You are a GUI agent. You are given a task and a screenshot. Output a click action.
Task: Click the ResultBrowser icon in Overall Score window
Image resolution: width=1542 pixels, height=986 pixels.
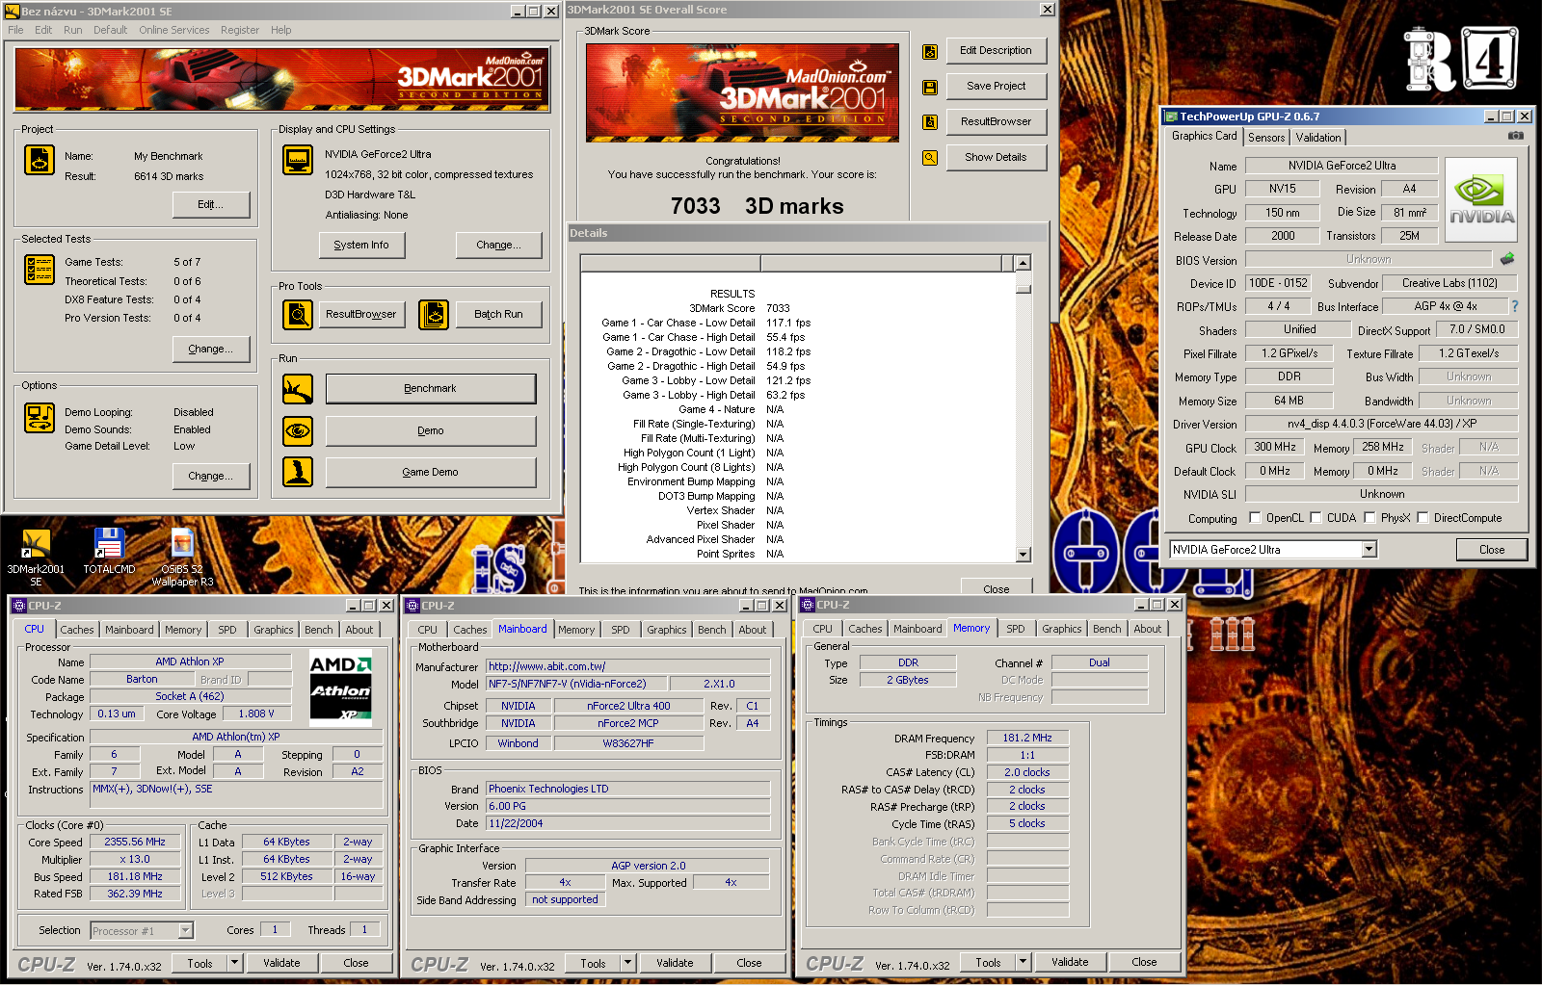[x=930, y=122]
